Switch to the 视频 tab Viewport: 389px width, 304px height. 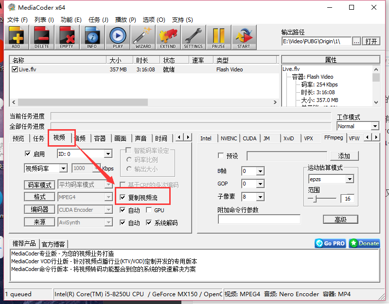coord(59,138)
